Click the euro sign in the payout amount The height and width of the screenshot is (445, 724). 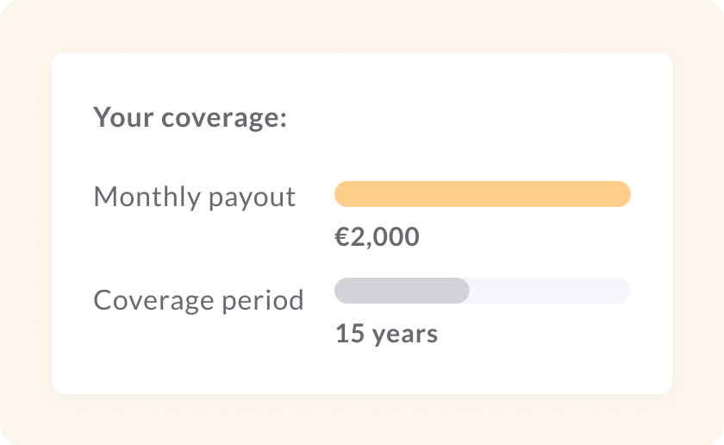point(342,236)
